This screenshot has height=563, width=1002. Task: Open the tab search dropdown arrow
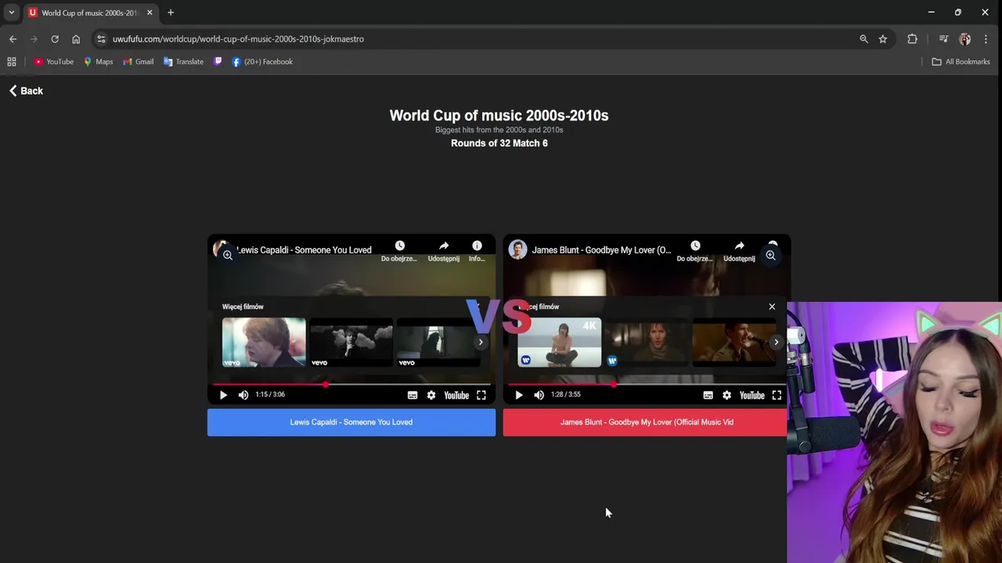pos(11,13)
